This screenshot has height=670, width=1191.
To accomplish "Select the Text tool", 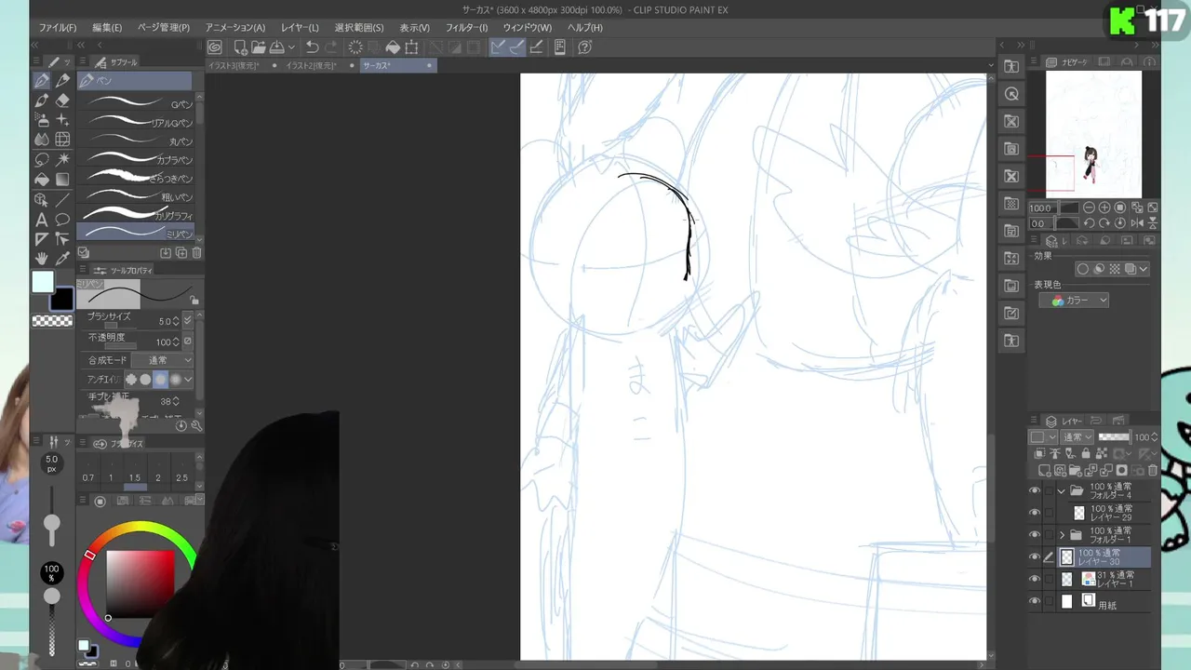I will [x=42, y=220].
